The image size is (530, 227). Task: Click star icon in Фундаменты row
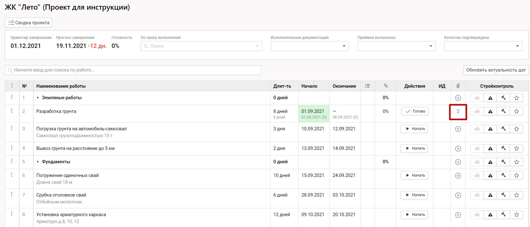(x=517, y=162)
